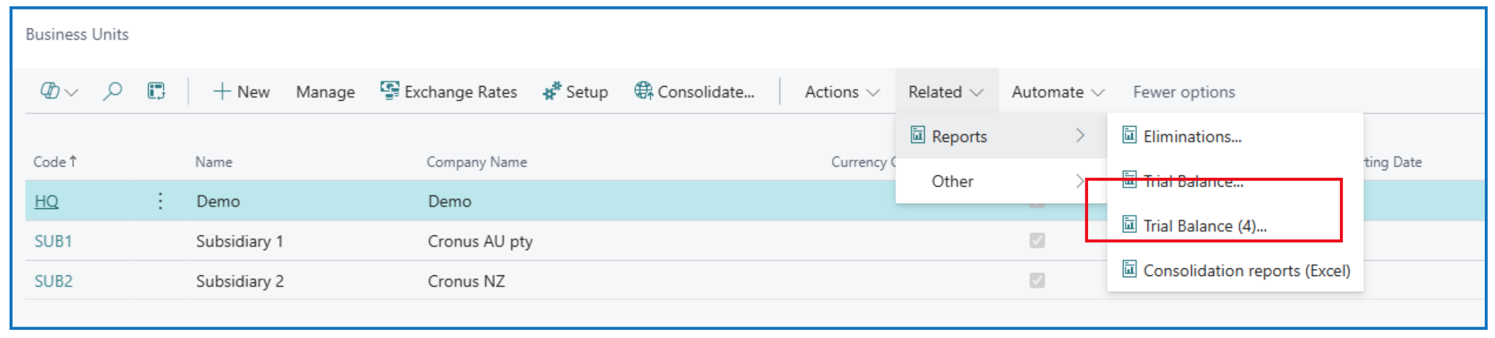Open the Other submenu
Viewport: 1495px width, 338px height.
pos(952,182)
